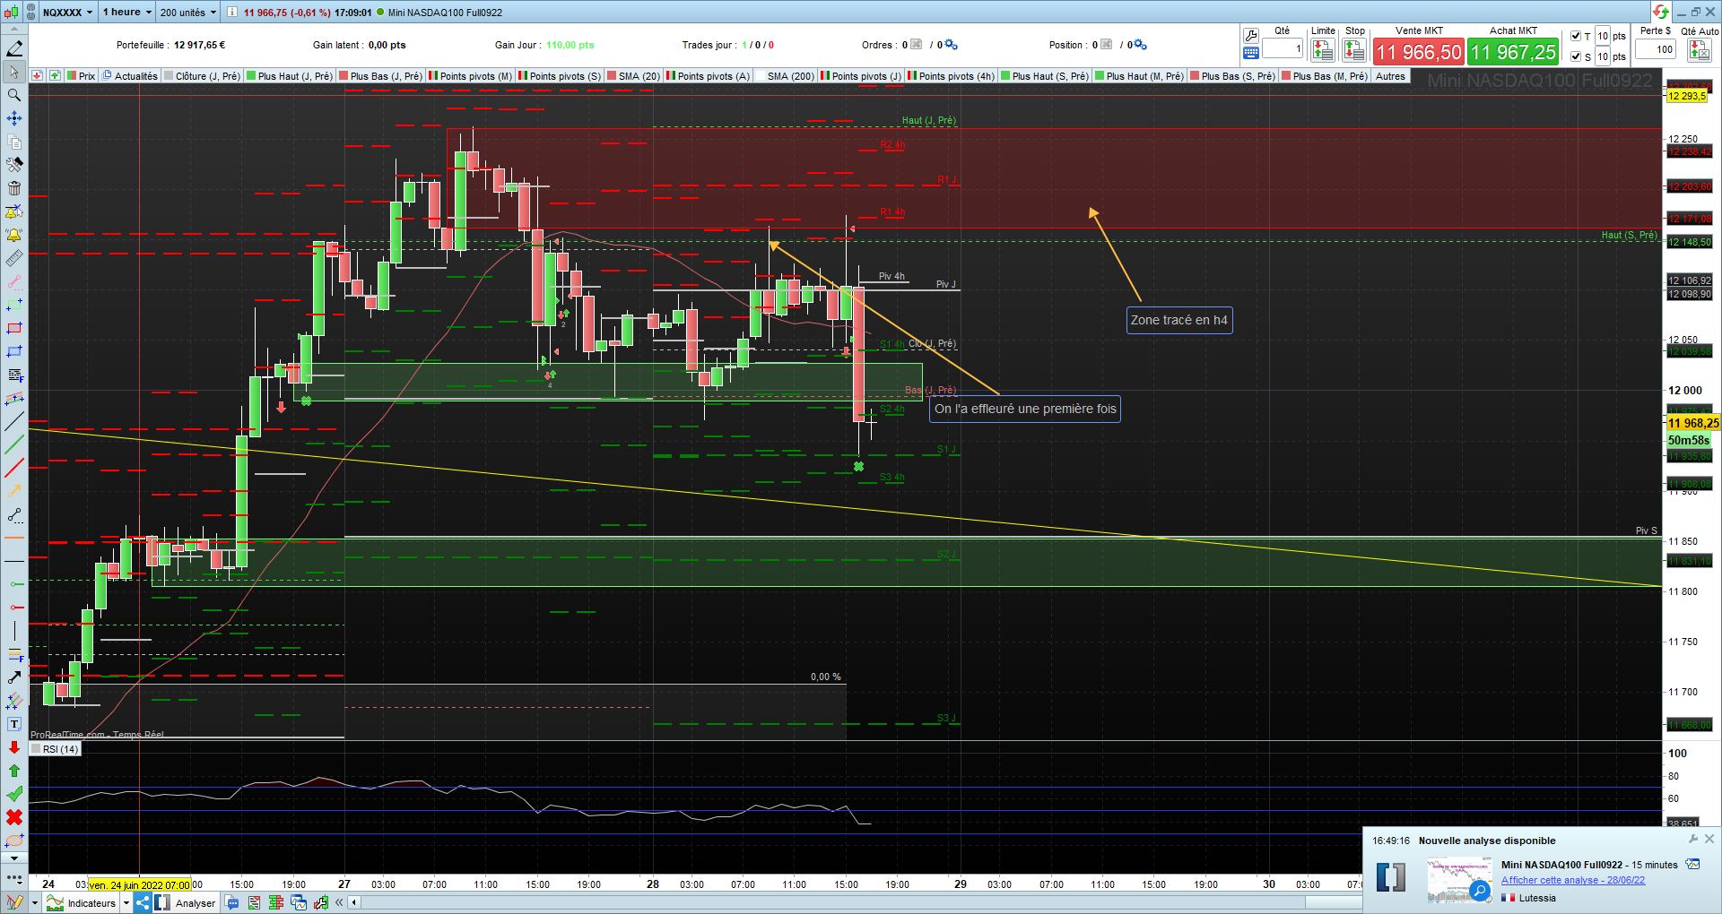Image resolution: width=1722 pixels, height=914 pixels.
Task: Click the red Vente MKT sell button
Action: coord(1419,52)
